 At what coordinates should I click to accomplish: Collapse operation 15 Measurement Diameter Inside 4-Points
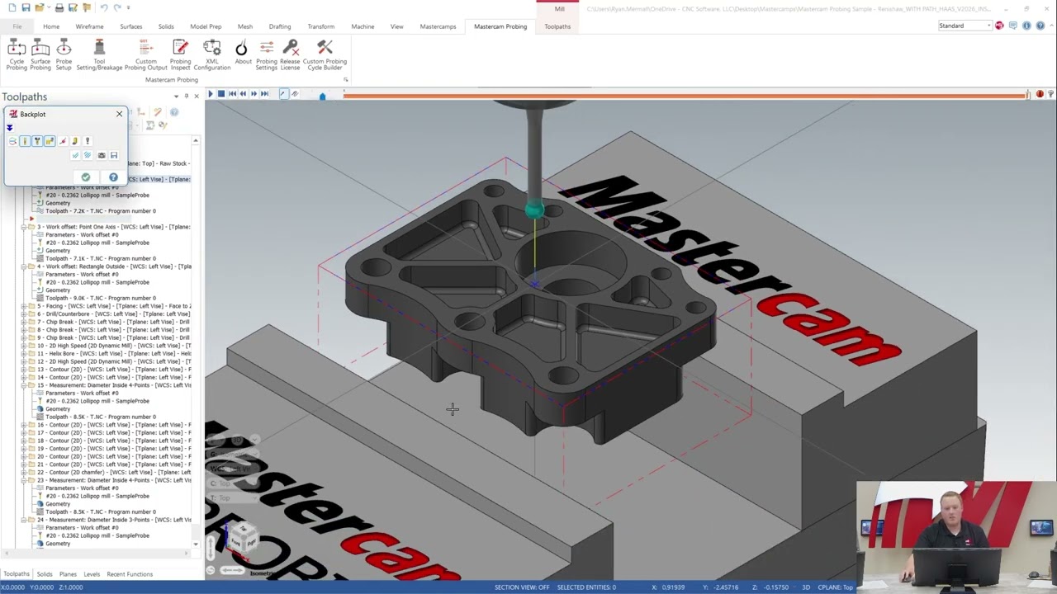(x=24, y=385)
